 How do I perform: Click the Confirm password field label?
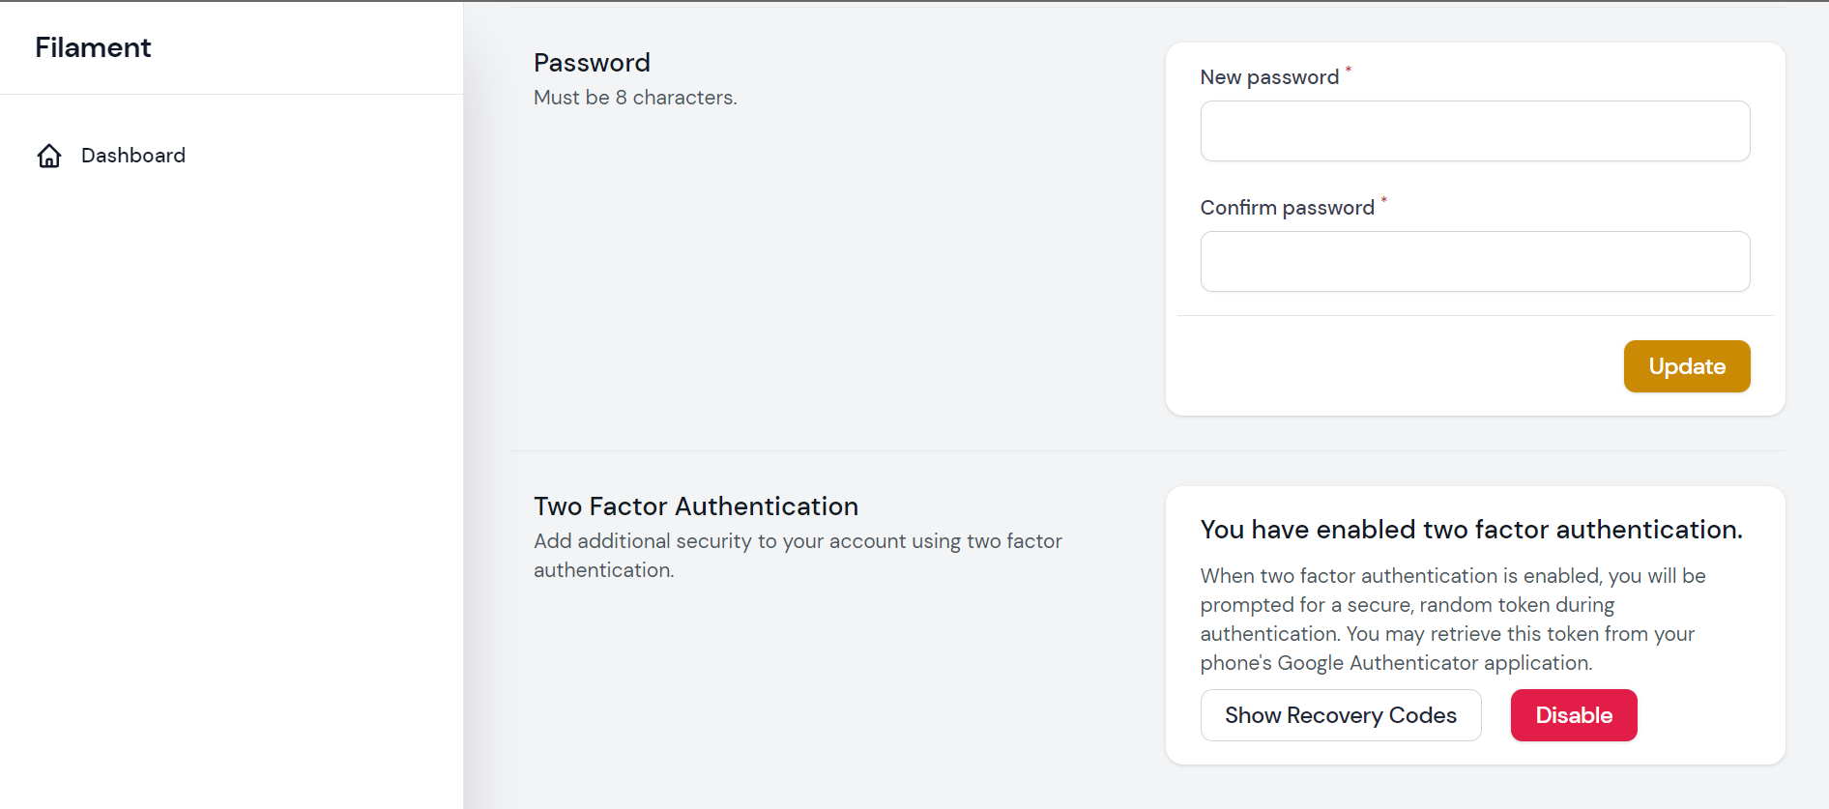tap(1288, 208)
